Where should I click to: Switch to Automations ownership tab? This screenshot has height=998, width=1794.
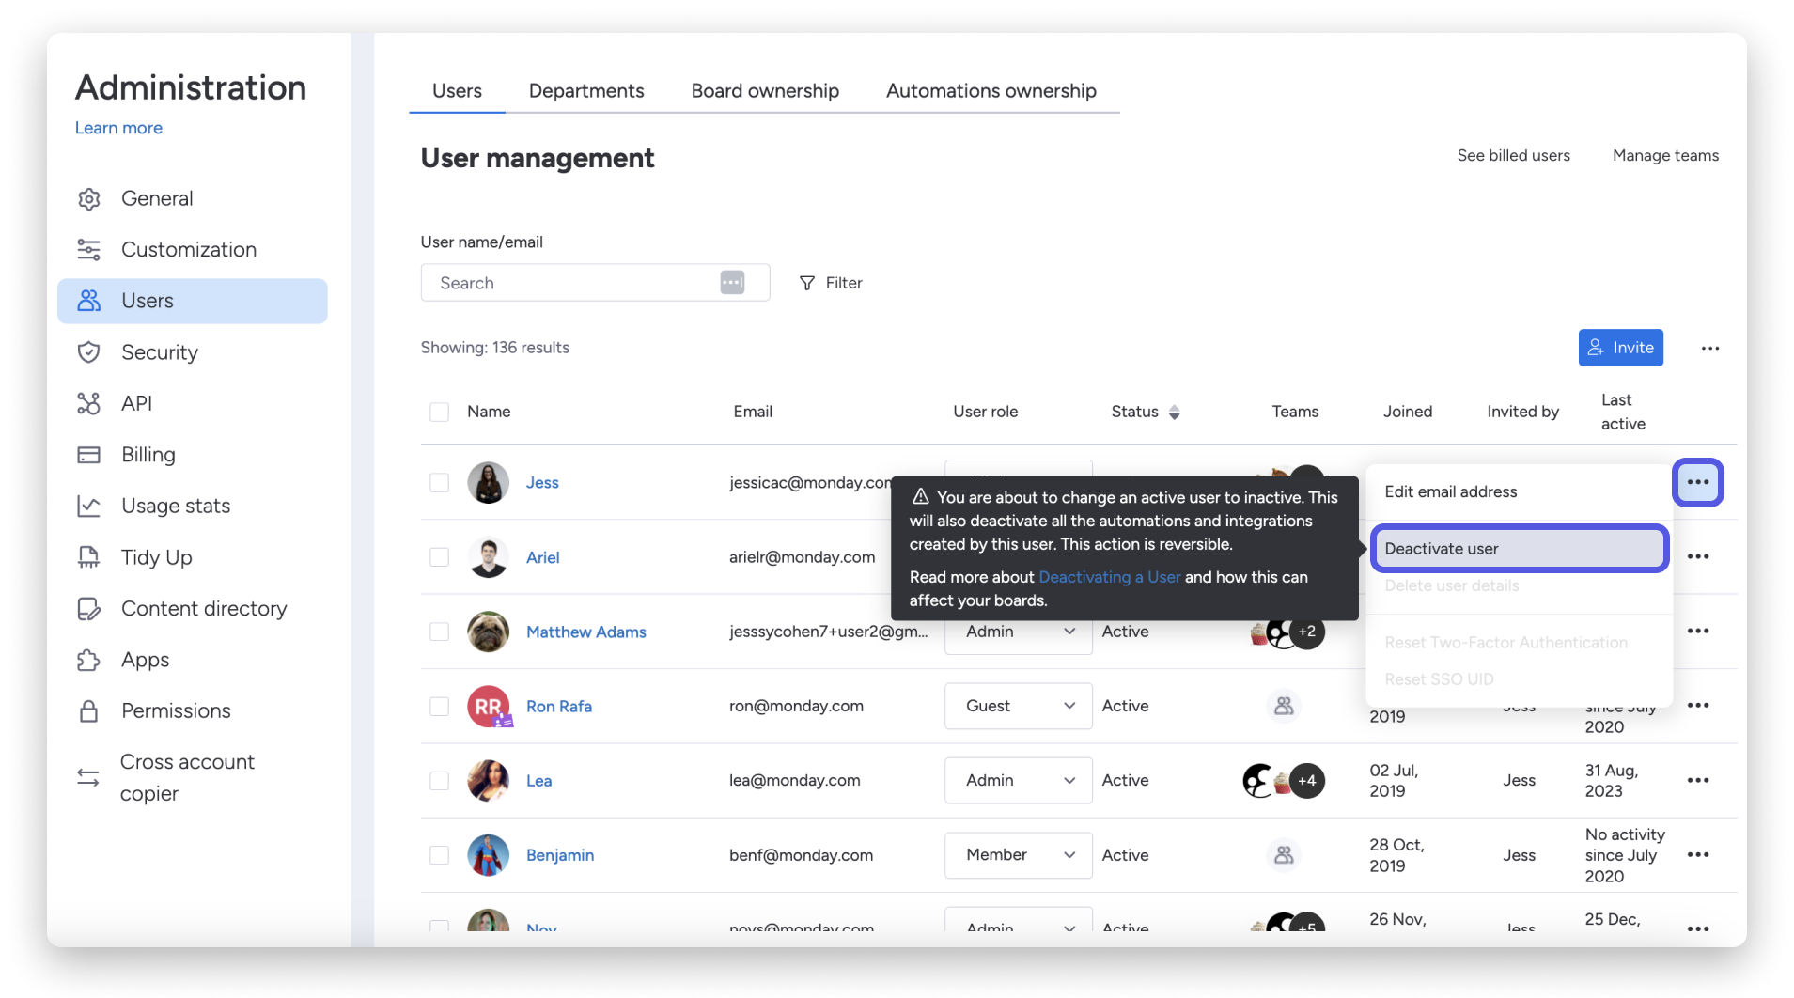[991, 91]
